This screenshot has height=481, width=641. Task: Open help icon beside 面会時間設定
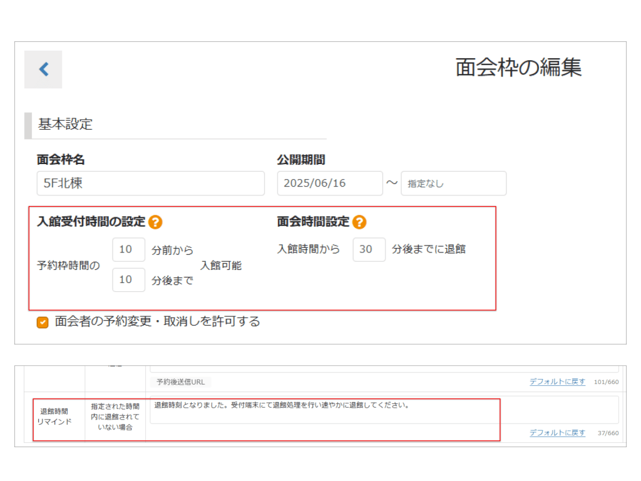point(359,222)
